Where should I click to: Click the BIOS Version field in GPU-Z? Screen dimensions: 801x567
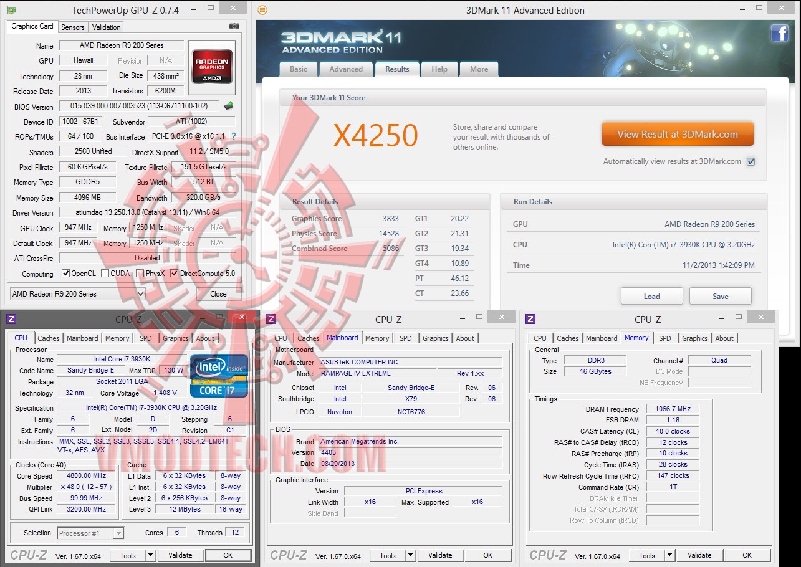click(140, 107)
